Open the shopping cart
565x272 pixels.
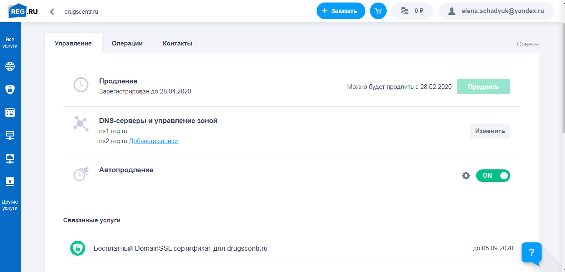coord(378,11)
